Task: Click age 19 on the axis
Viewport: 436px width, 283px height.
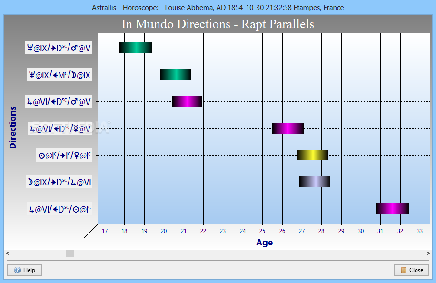Action: (x=144, y=231)
